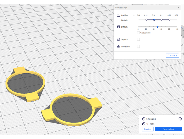
Task: Close the Print settings panel
Action: [x=178, y=7]
